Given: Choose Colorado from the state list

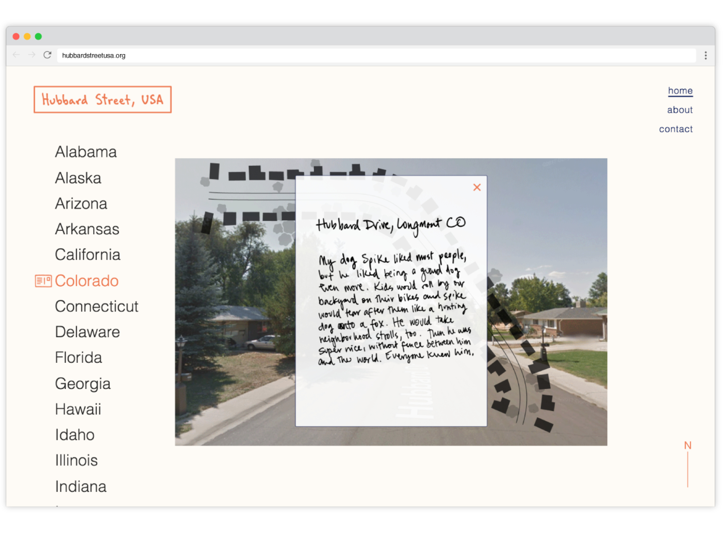Looking at the screenshot, I should click(x=86, y=281).
